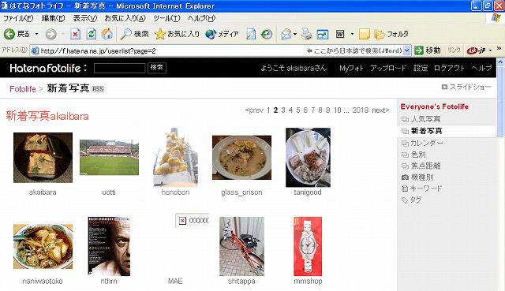
Task: Open the Search (検索) toolbar button
Action: pyautogui.click(x=134, y=34)
